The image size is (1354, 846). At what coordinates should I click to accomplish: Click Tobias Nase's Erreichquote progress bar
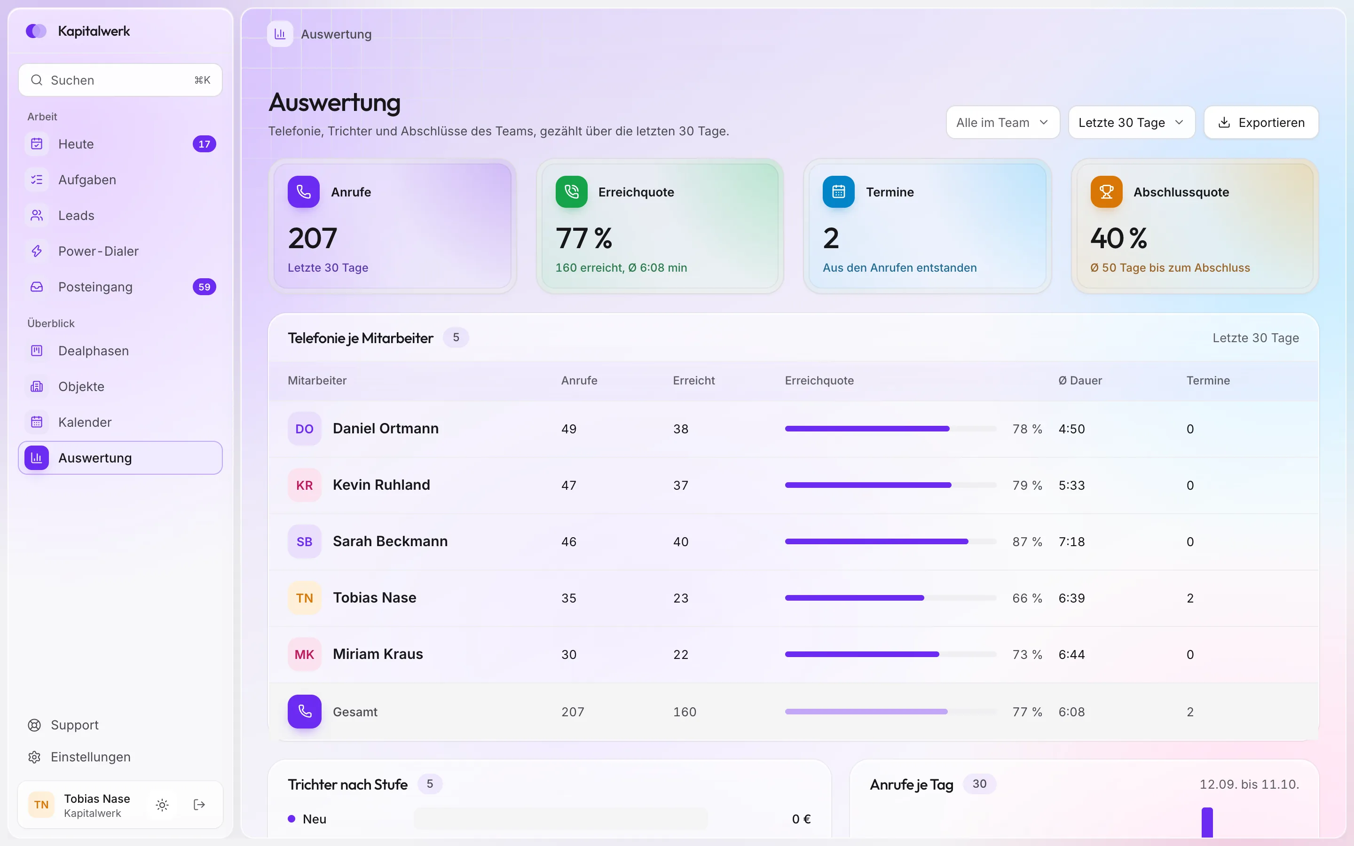[891, 598]
